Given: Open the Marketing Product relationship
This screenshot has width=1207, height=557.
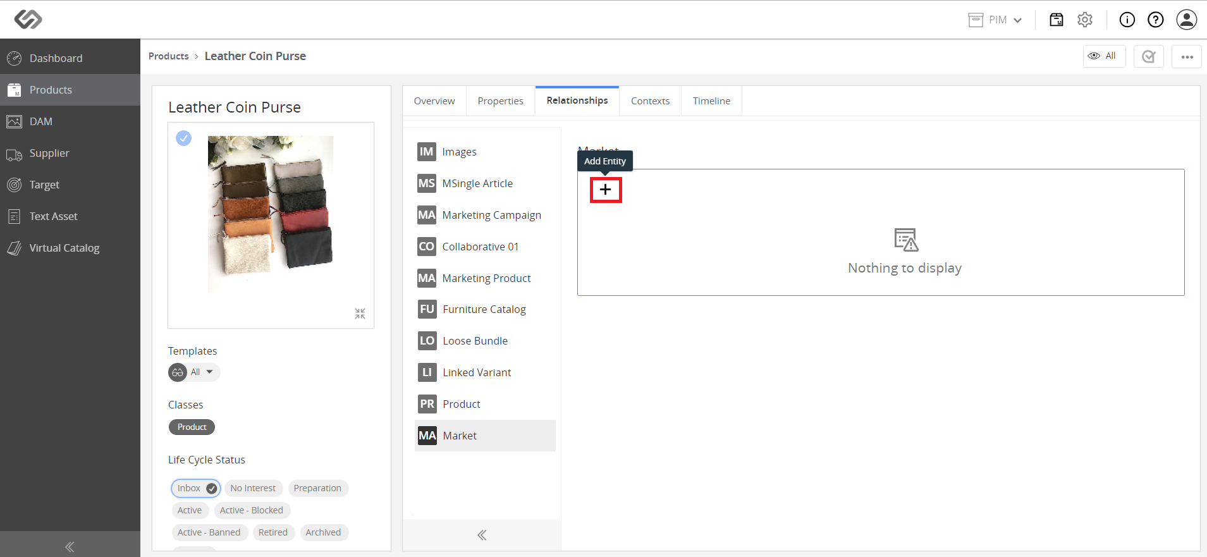Looking at the screenshot, I should (x=485, y=278).
